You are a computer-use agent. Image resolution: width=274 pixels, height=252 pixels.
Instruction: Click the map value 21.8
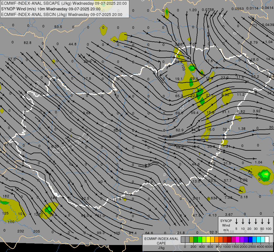pyautogui.click(x=181, y=233)
